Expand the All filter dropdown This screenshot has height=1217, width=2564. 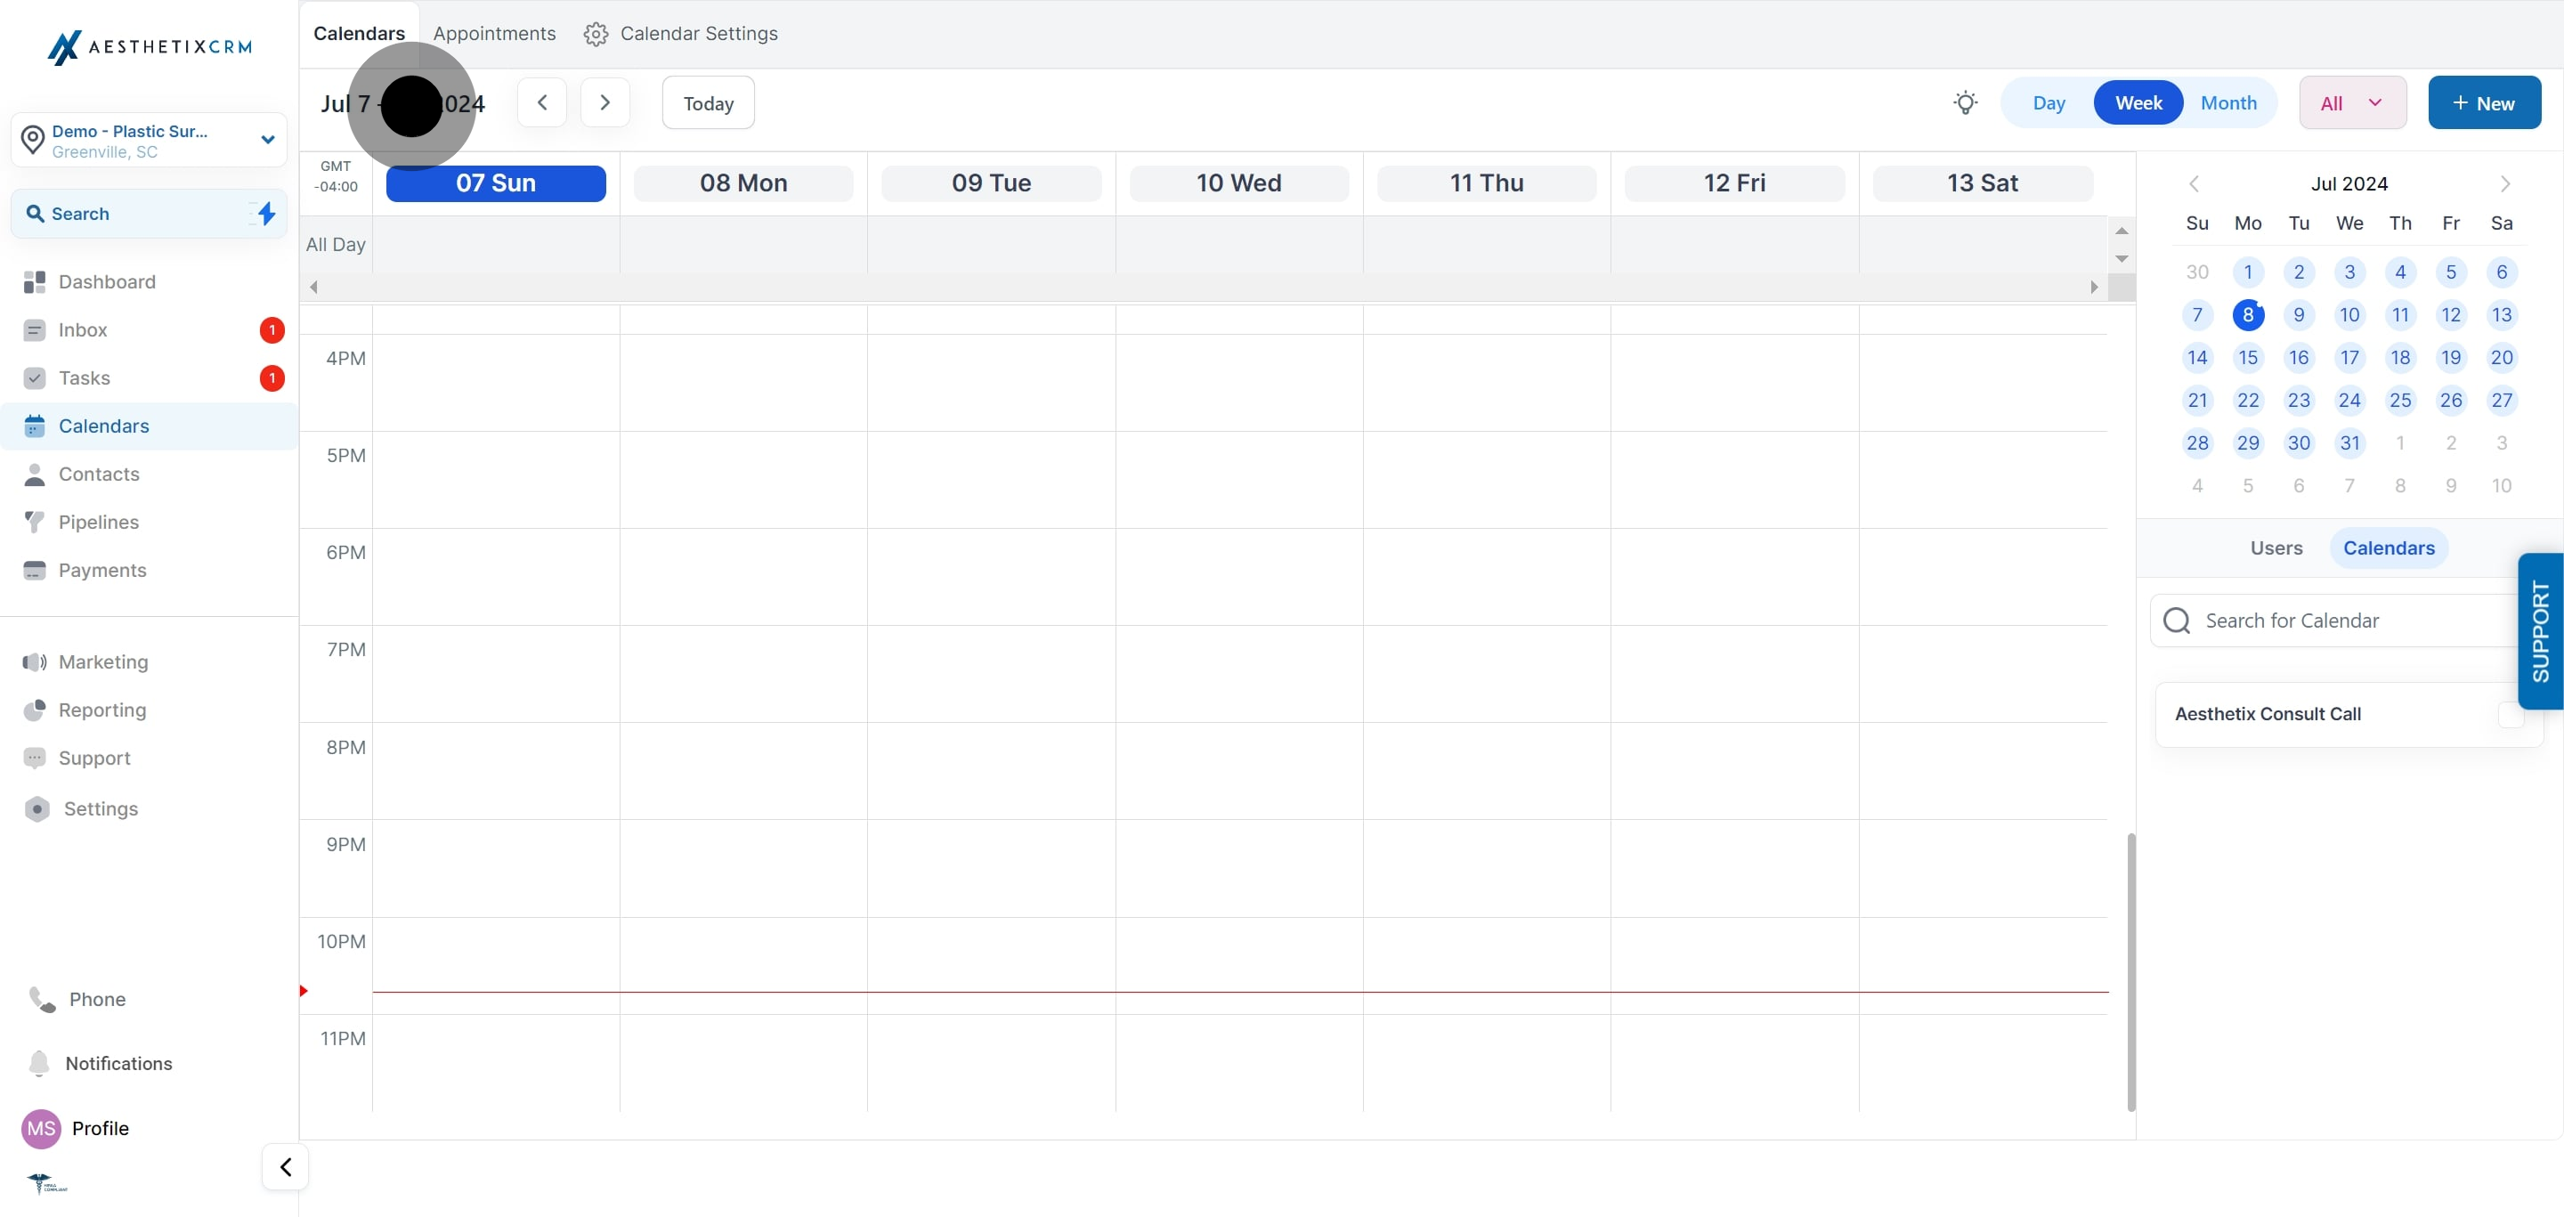coord(2352,102)
